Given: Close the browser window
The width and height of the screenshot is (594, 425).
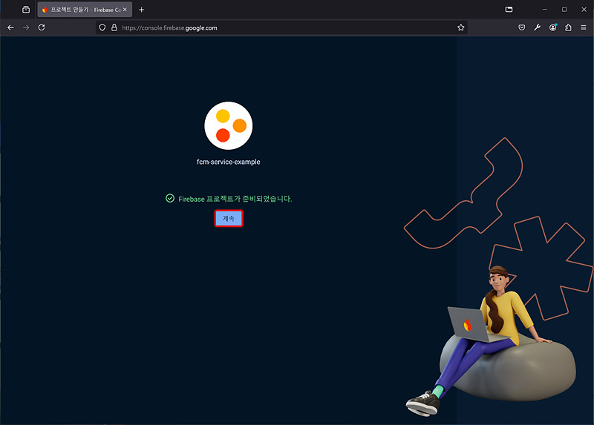Looking at the screenshot, I should click(584, 10).
